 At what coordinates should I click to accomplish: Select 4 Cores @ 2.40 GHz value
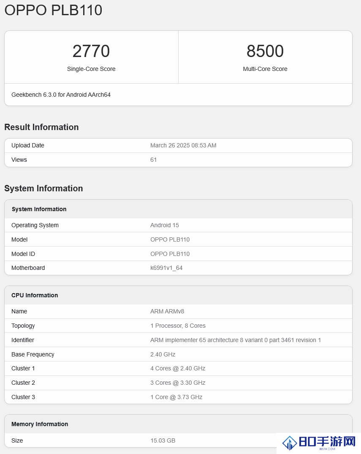178,368
